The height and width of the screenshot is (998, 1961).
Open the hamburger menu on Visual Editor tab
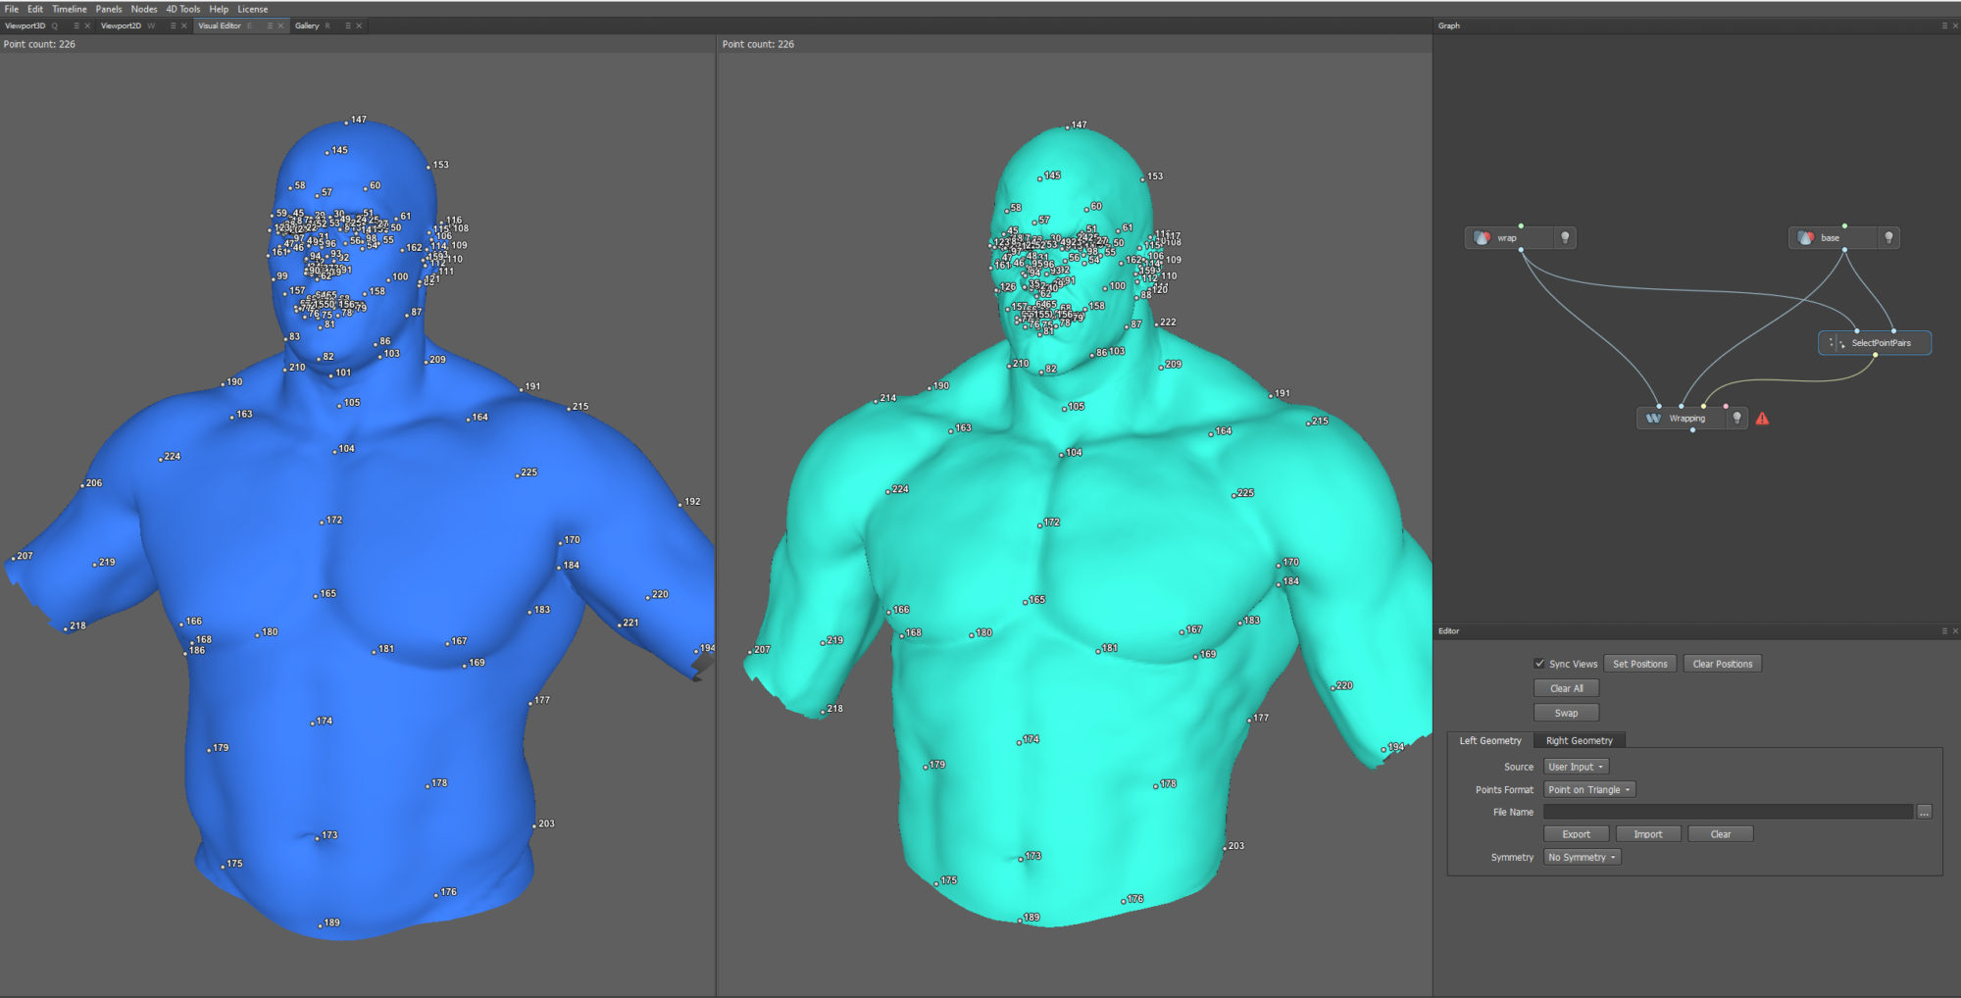(270, 26)
